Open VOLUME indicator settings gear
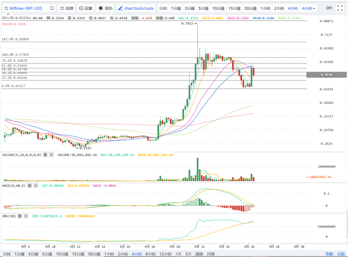348x257 pixels. point(45,155)
